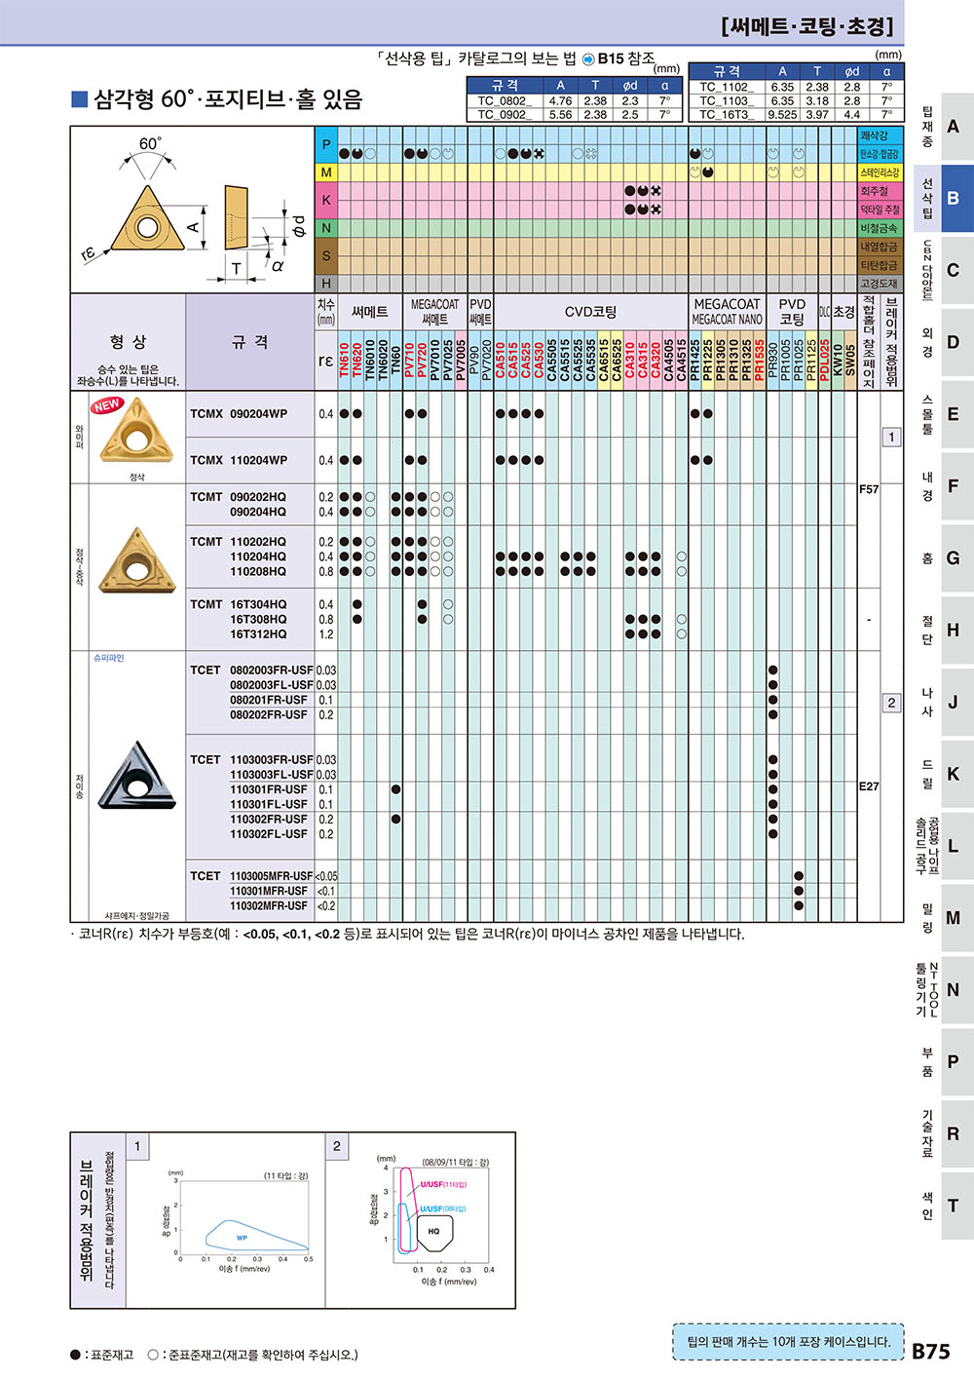Click the blue P material row label

point(326,145)
